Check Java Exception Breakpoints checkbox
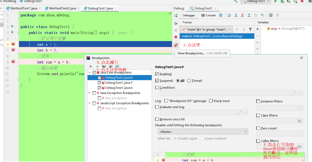The image size is (312, 162). [94, 93]
